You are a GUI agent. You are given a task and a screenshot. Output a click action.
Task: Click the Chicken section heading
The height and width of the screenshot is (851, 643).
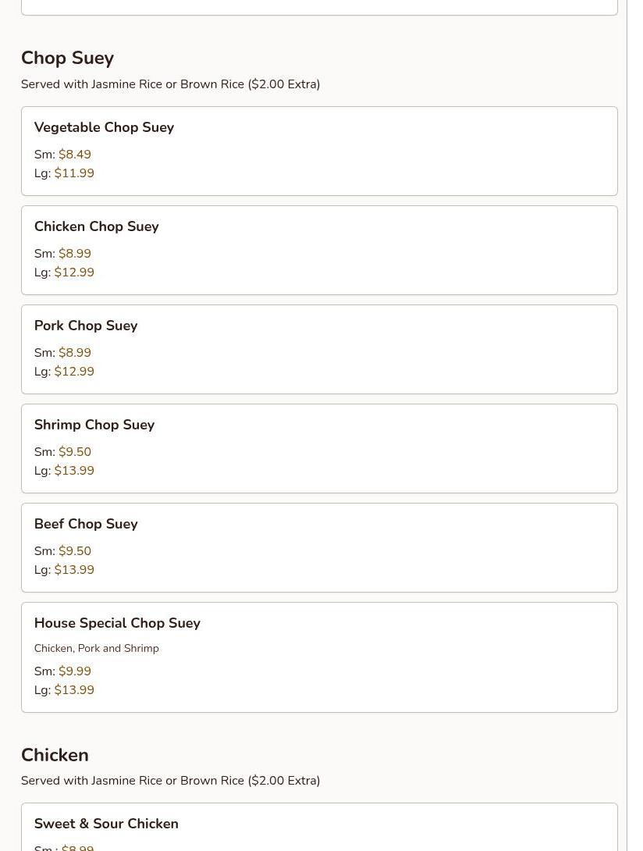(x=55, y=755)
